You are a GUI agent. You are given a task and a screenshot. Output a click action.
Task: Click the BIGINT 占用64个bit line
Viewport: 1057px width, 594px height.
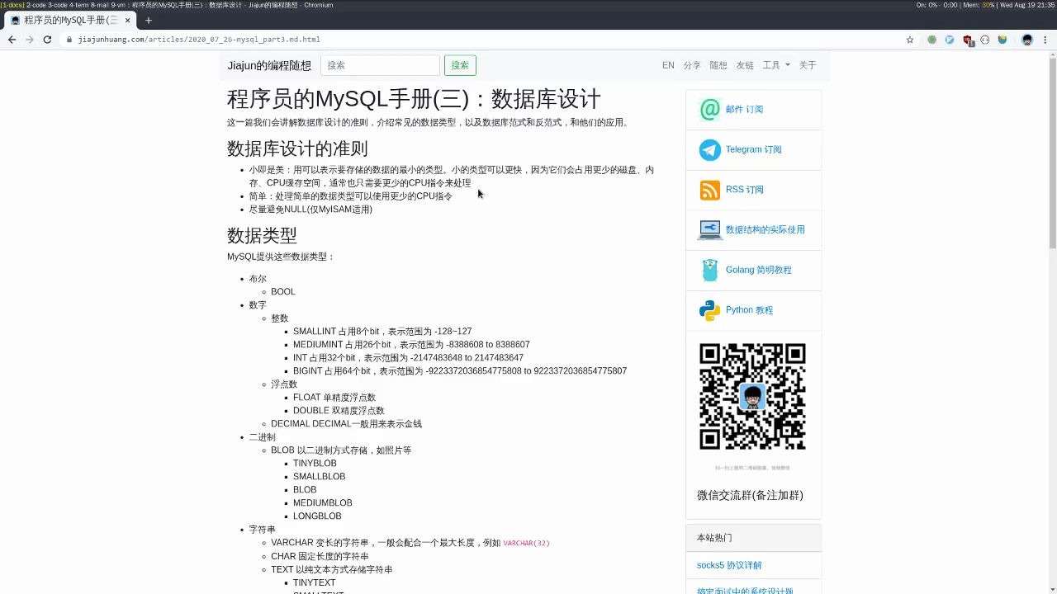460,370
